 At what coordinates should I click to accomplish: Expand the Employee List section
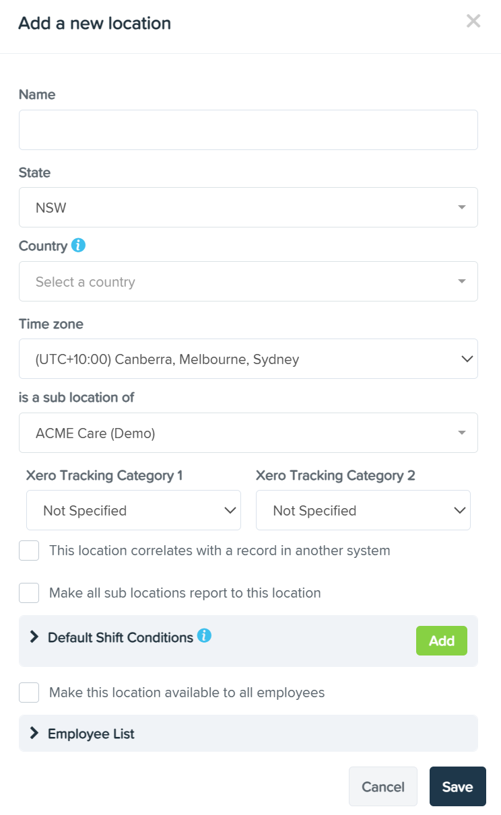(x=34, y=734)
